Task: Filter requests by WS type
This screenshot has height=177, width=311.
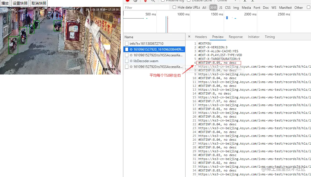Action: coord(274,8)
